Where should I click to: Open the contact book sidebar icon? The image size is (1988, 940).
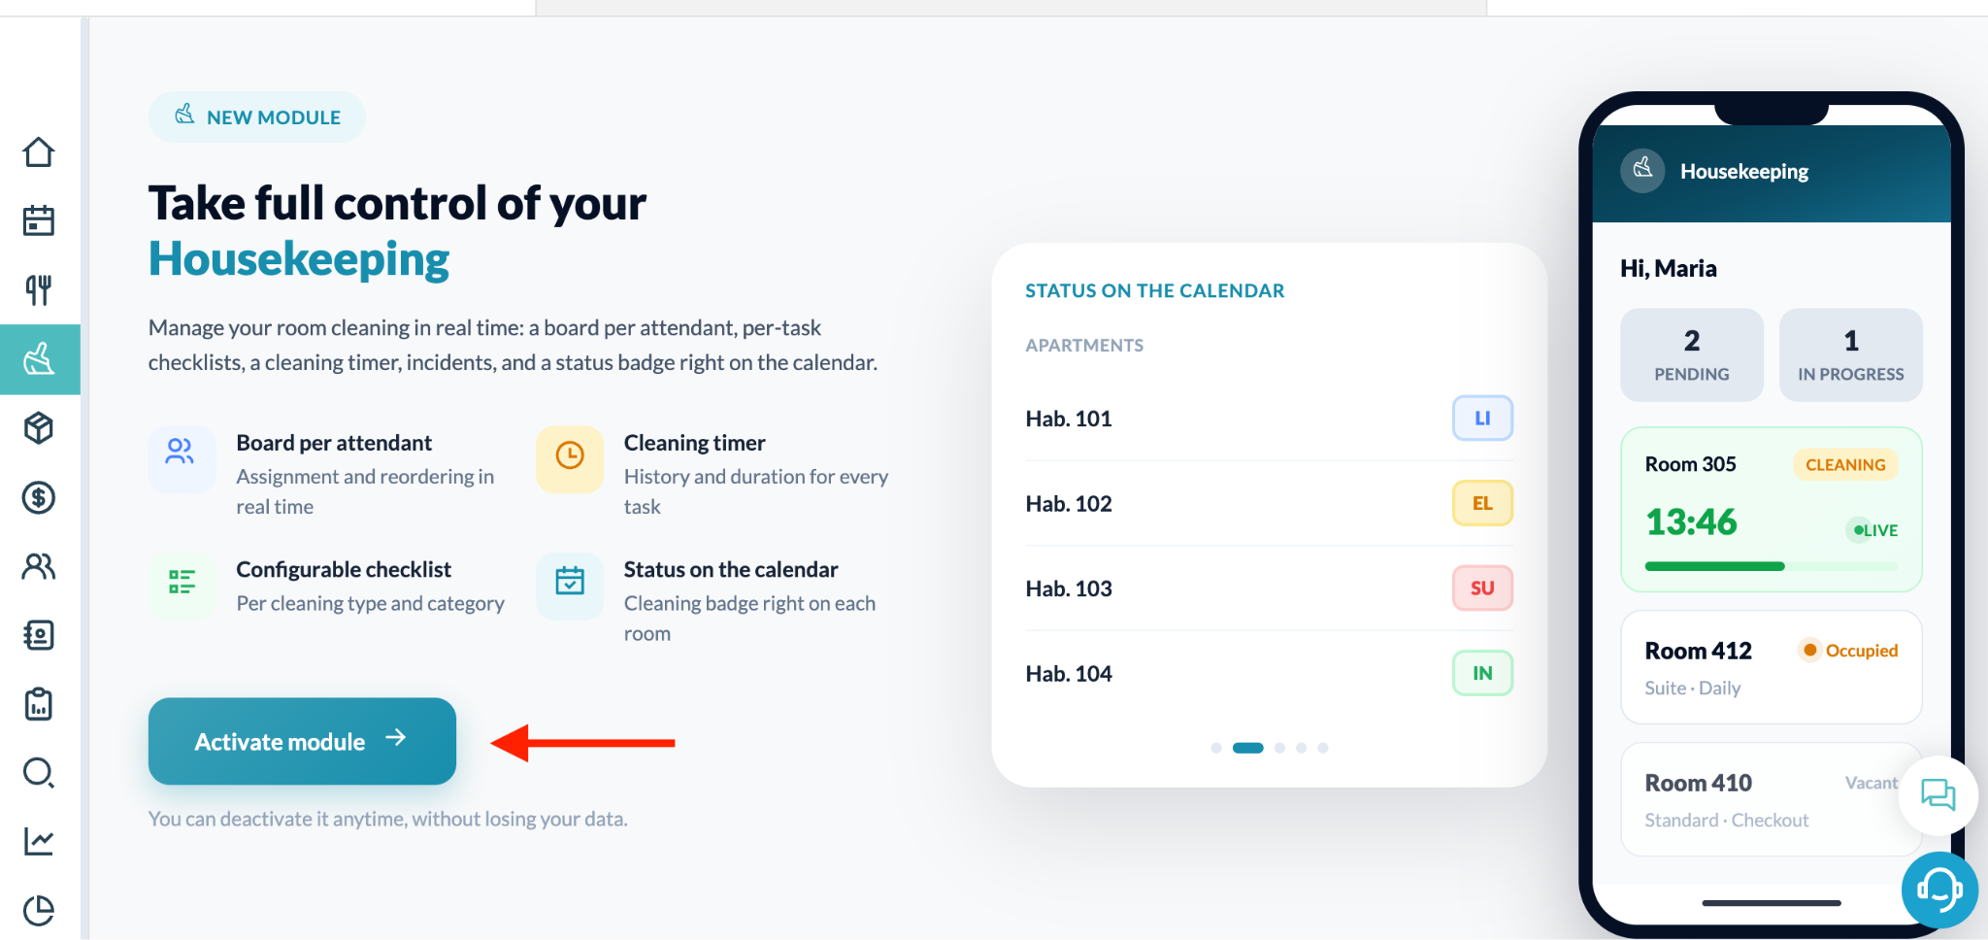point(39,635)
